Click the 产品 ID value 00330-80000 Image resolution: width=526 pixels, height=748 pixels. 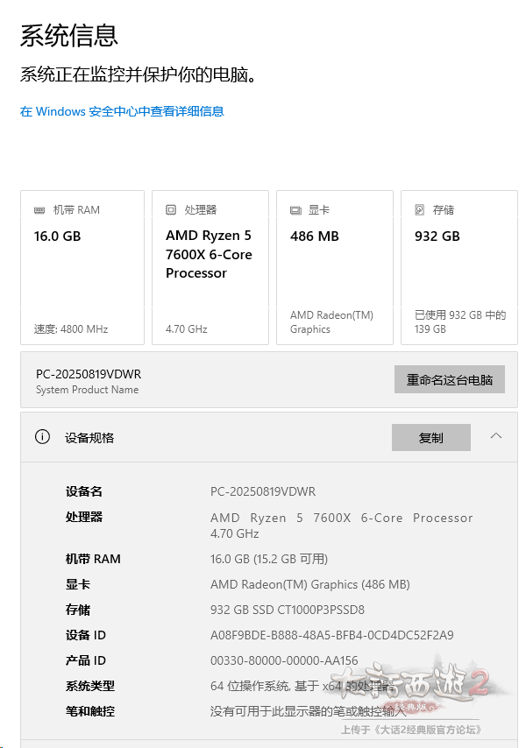point(284,660)
